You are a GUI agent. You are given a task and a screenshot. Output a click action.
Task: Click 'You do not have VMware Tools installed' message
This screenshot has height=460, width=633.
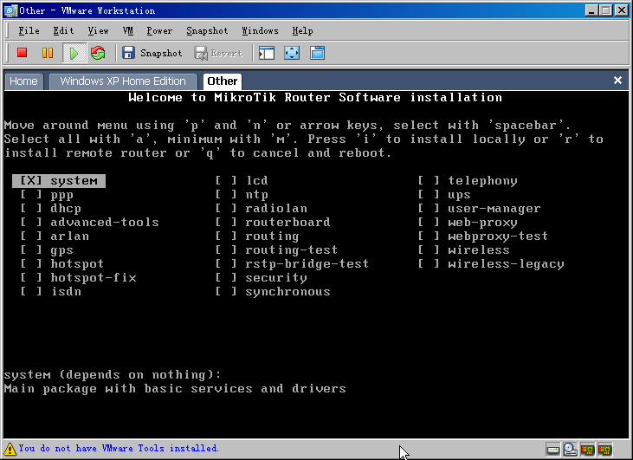pyautogui.click(x=119, y=448)
